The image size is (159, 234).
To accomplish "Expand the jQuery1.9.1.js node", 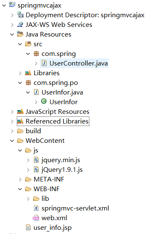I will pyautogui.click(x=28, y=170).
